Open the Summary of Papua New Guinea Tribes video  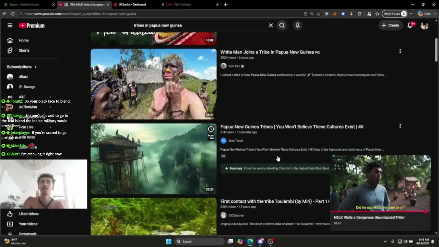click(x=275, y=168)
